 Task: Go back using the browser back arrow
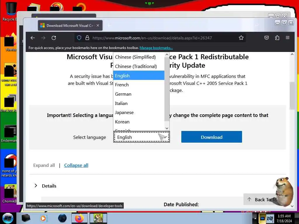point(33,38)
